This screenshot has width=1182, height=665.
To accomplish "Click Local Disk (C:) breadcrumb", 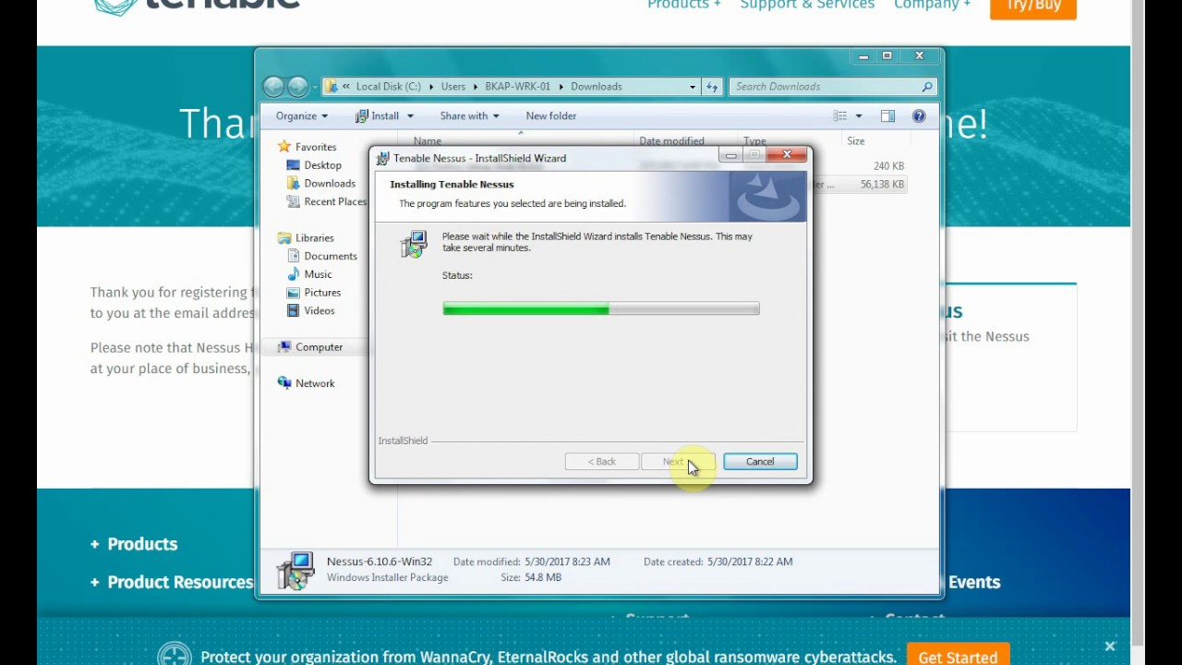I will tap(388, 87).
